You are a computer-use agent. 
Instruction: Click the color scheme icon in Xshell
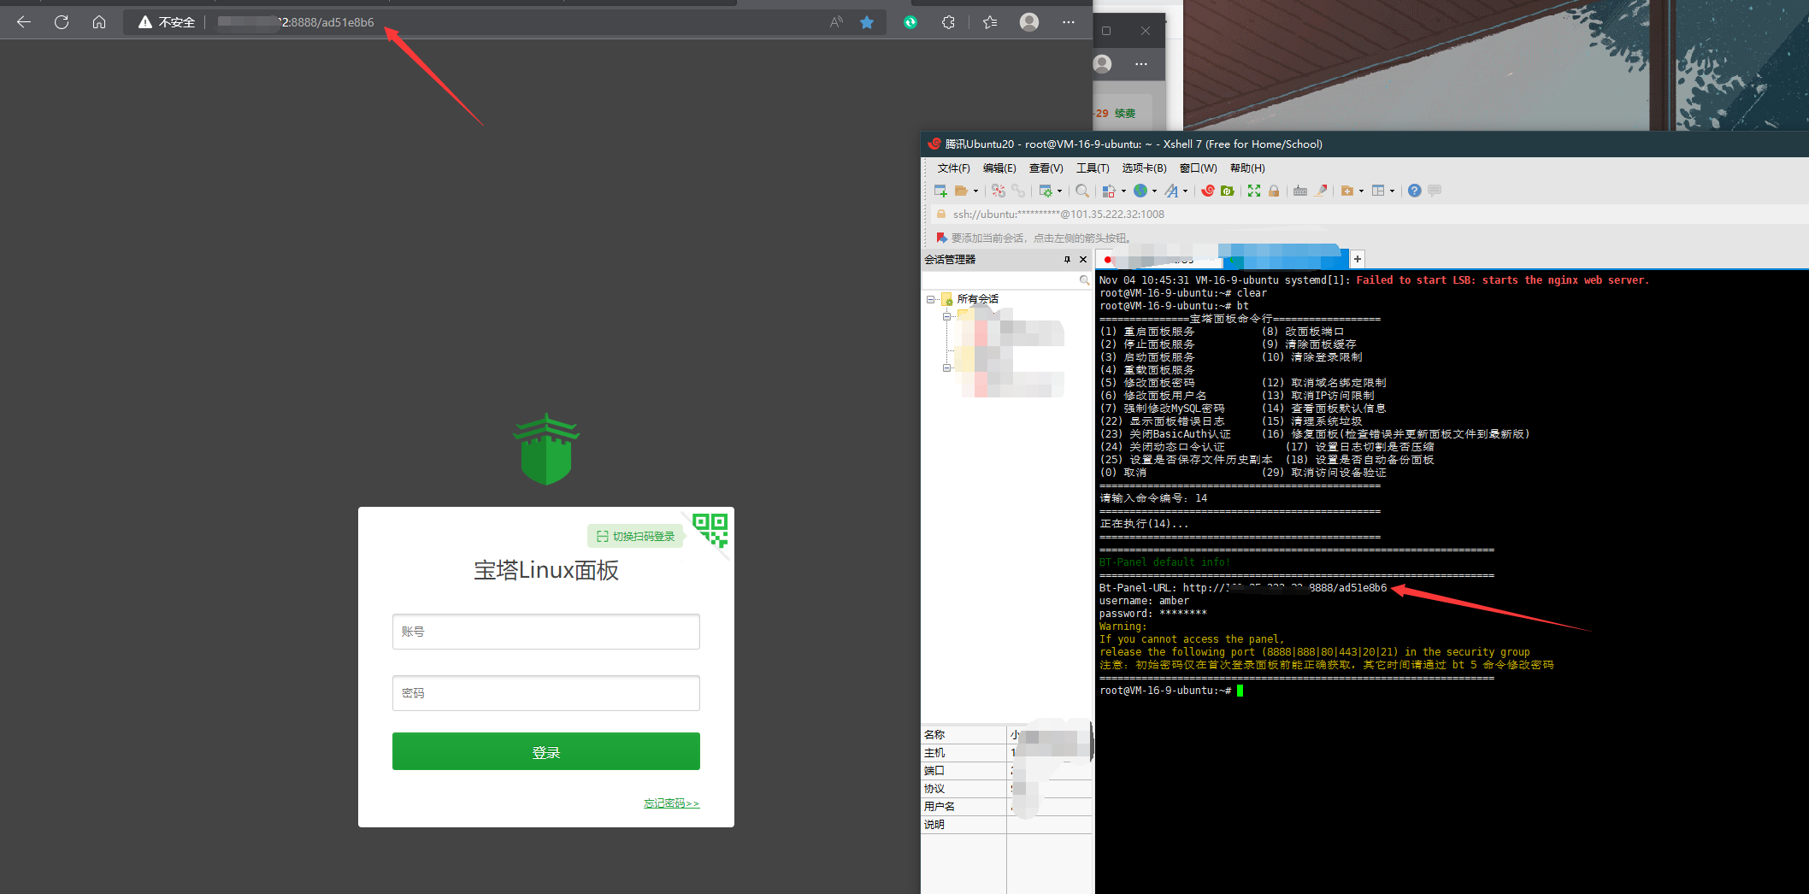(1109, 191)
